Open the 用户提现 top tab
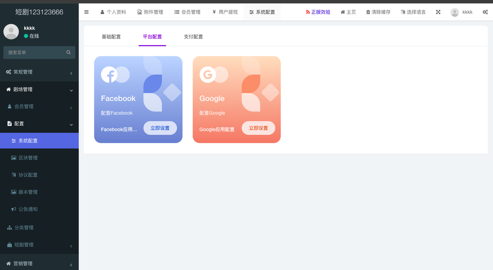 coord(225,12)
